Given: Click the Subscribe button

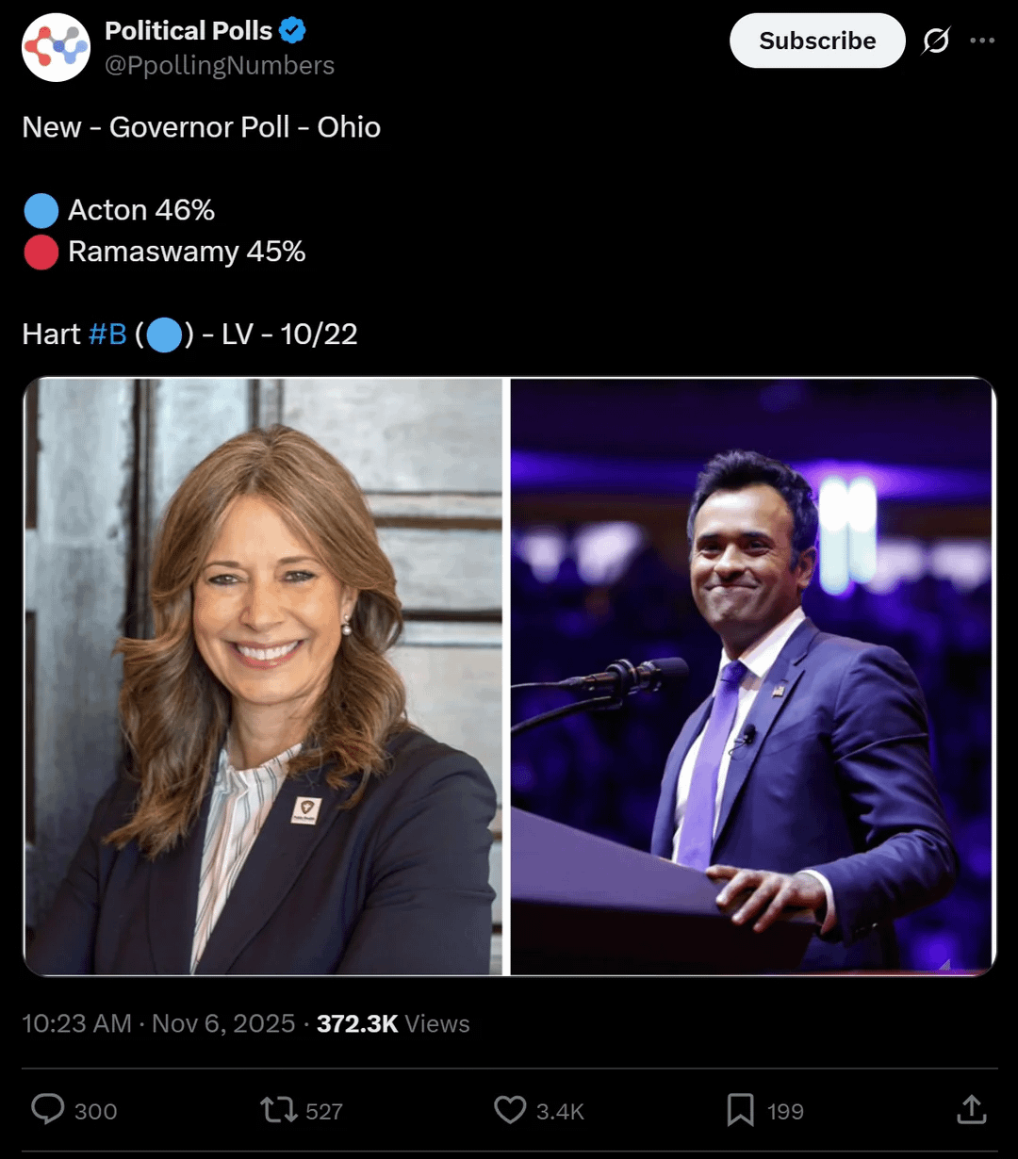Looking at the screenshot, I should tap(817, 41).
